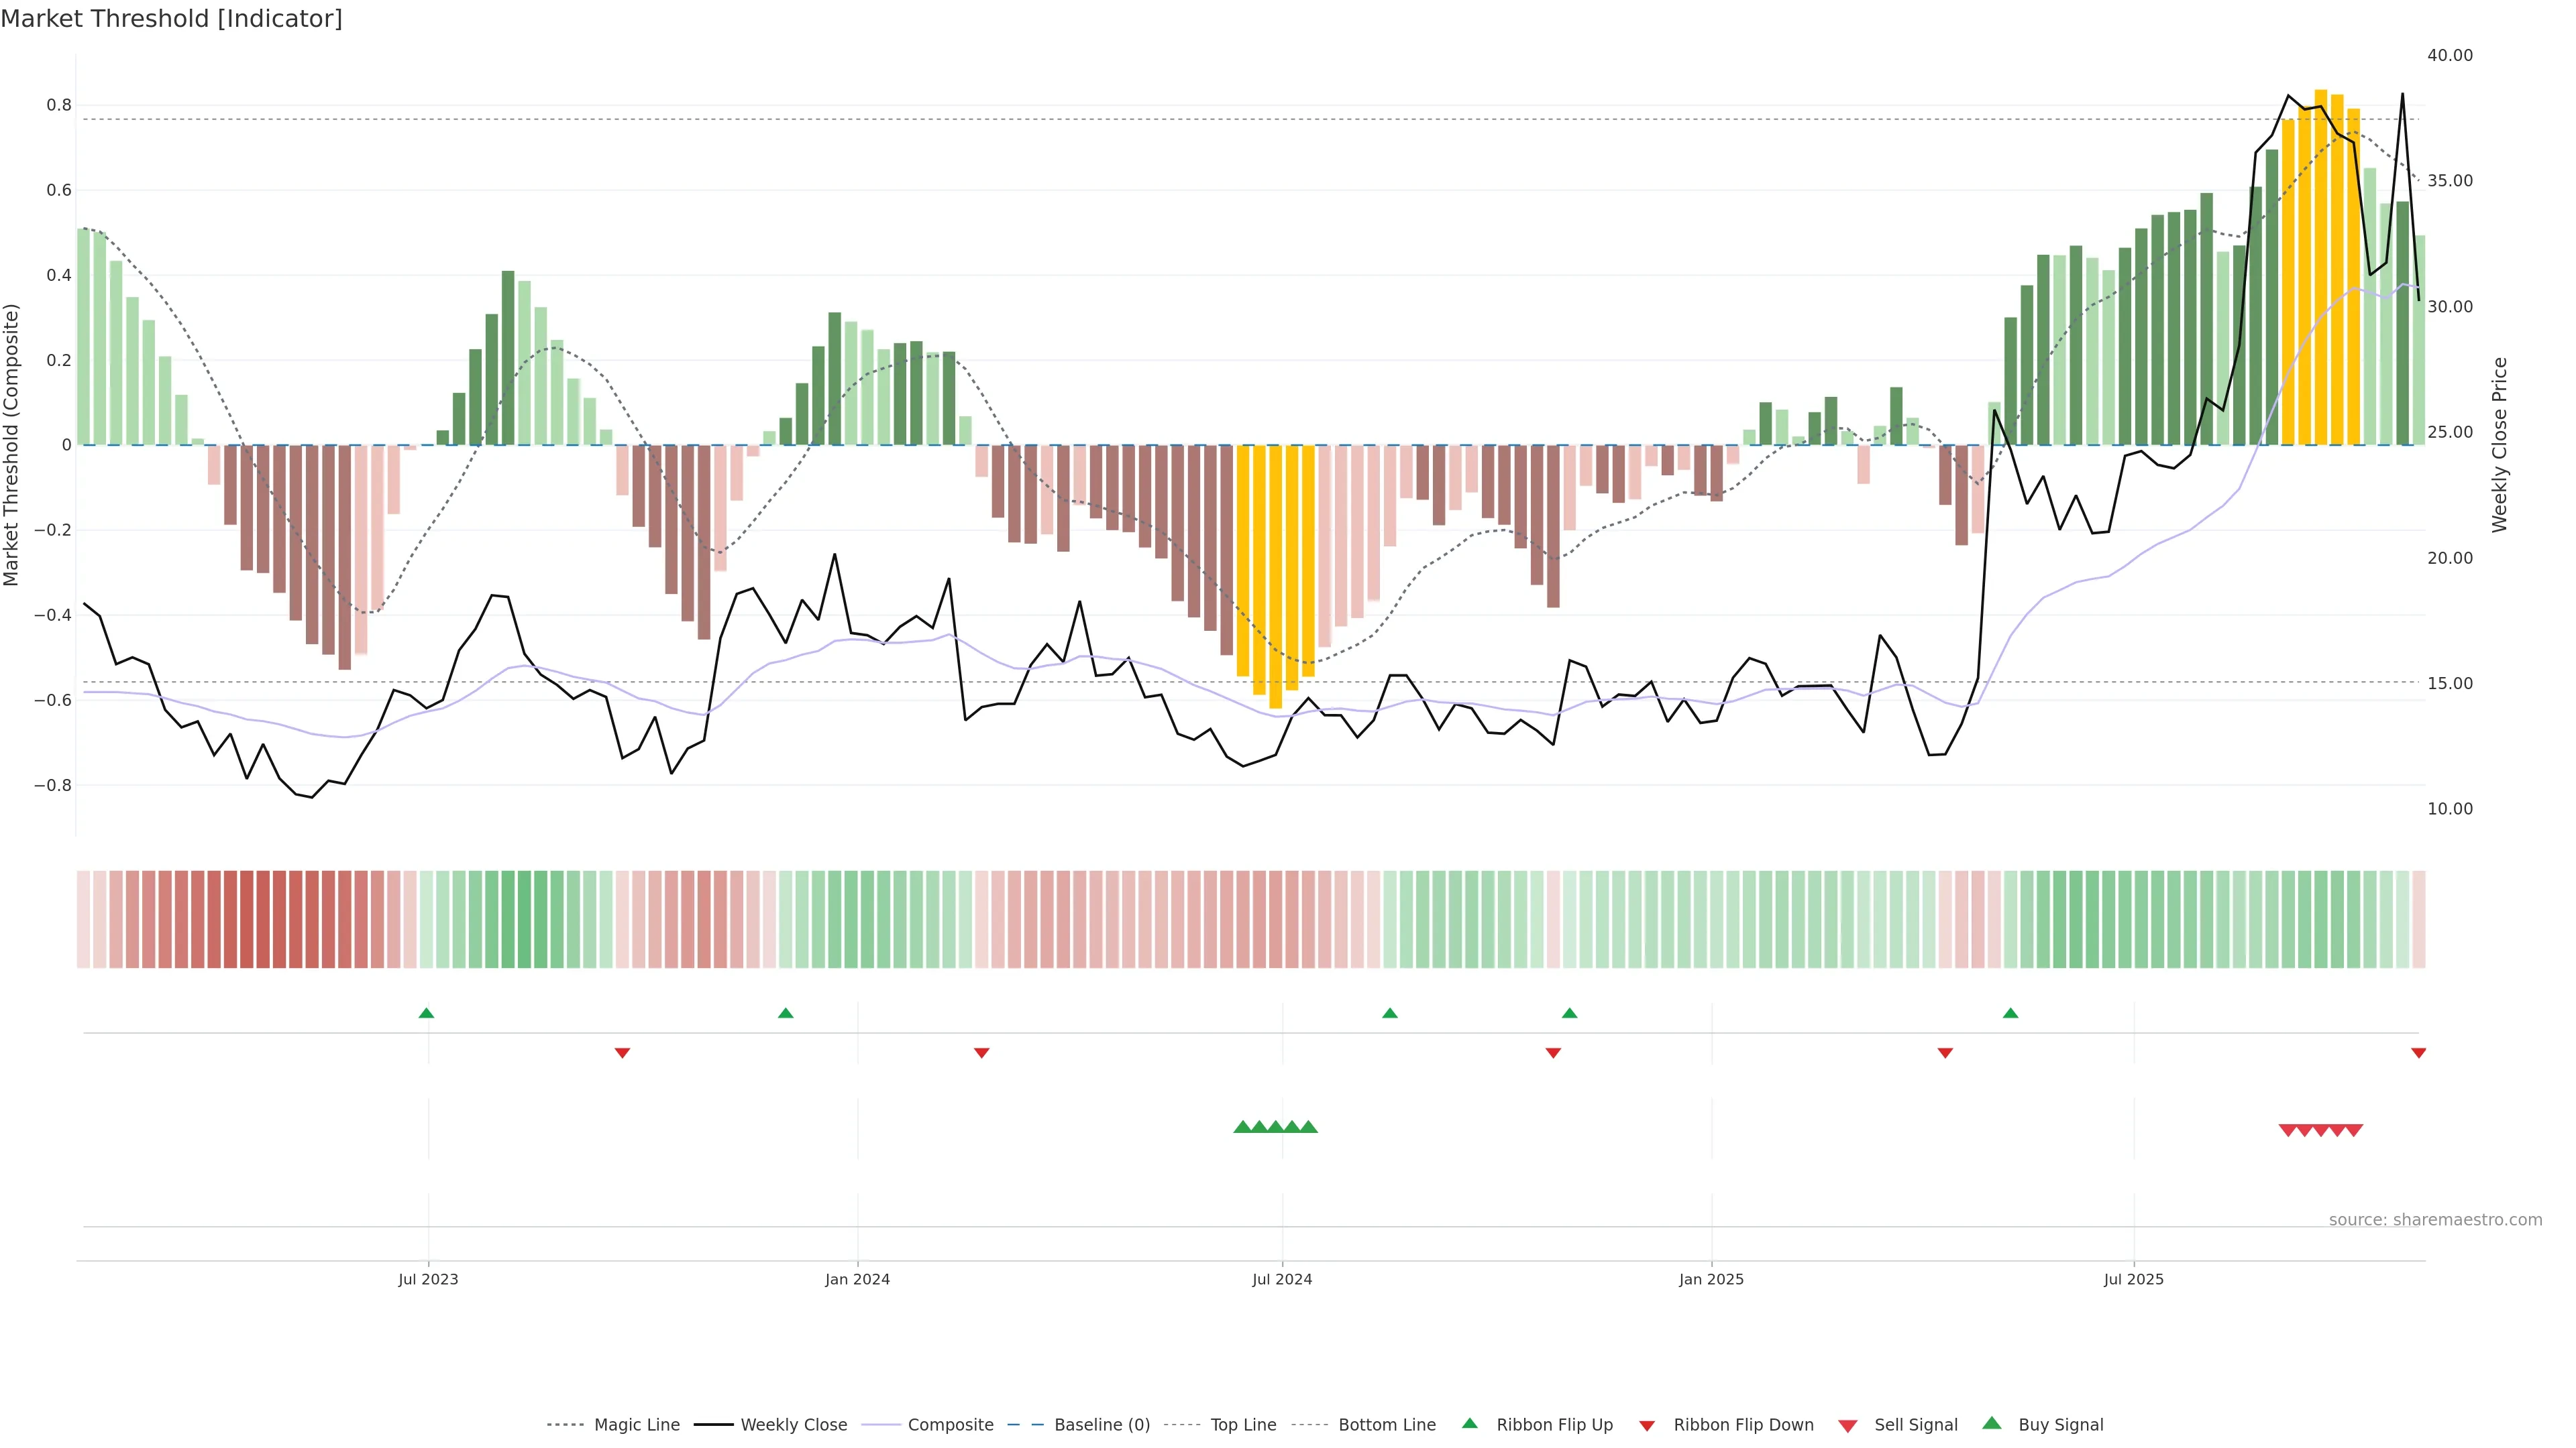
Task: Click the ribbon flip up marker before Jan 2024
Action: (785, 1014)
